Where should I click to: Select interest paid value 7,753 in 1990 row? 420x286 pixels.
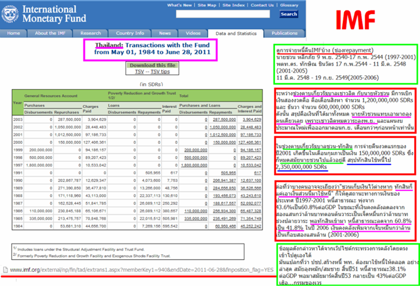[173, 181]
